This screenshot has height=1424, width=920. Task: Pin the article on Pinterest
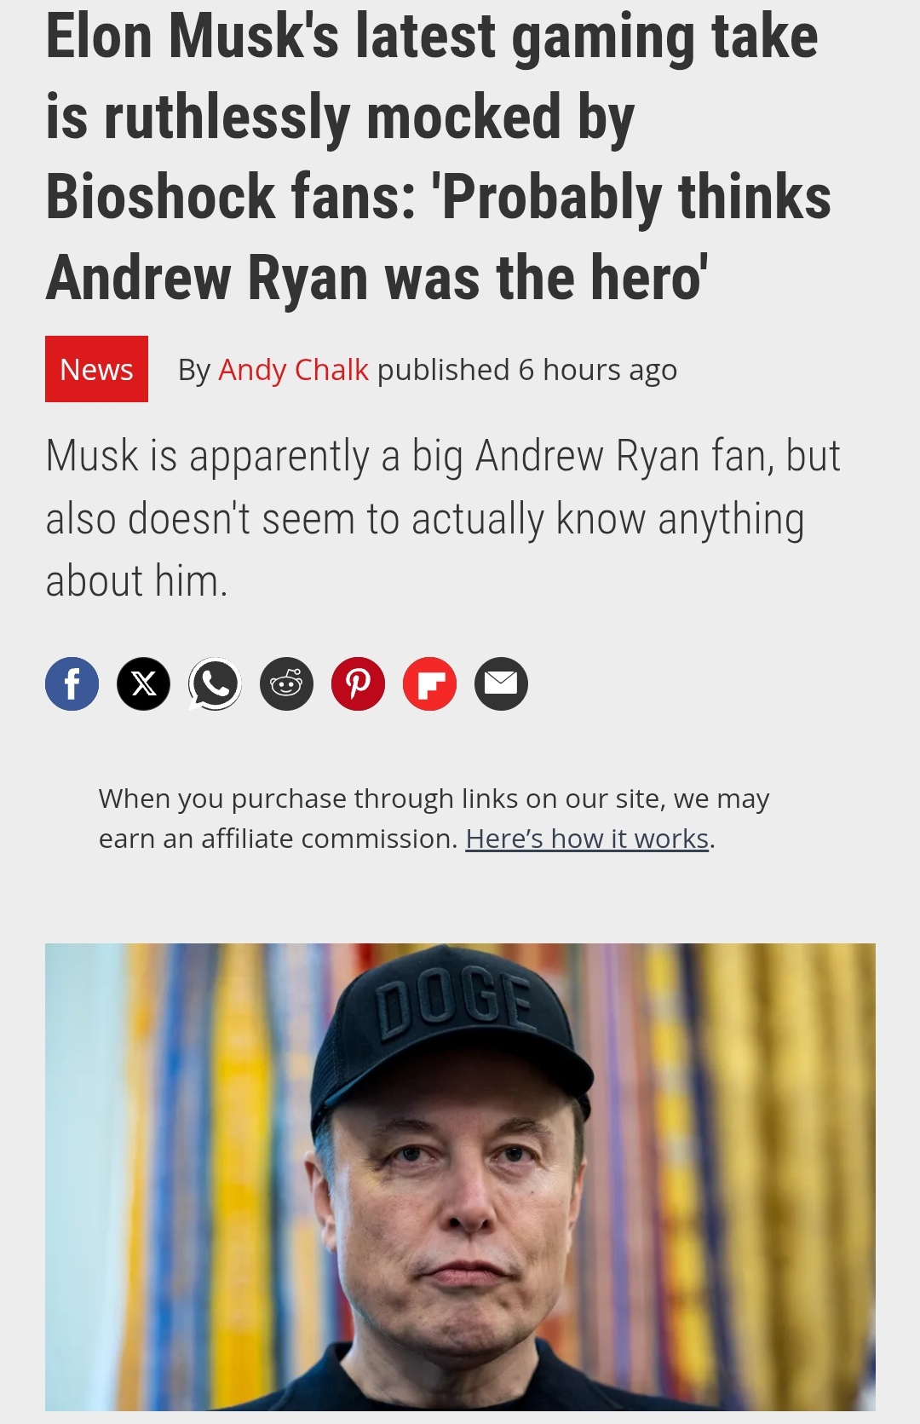tap(358, 683)
